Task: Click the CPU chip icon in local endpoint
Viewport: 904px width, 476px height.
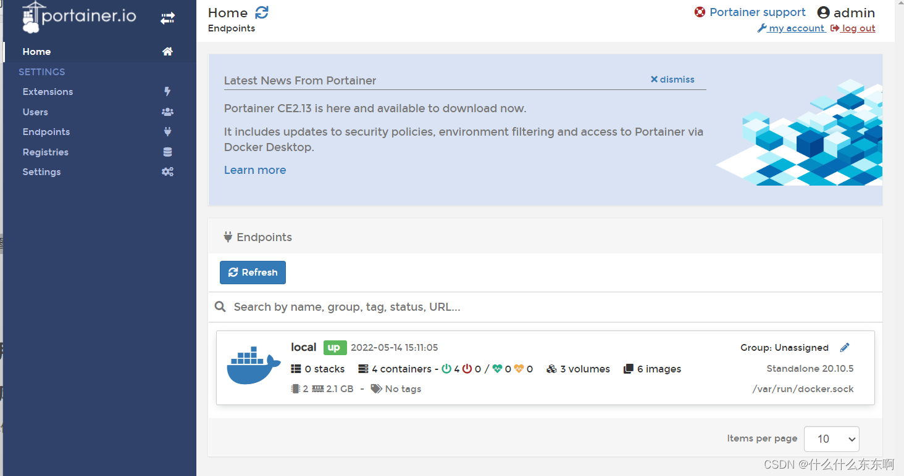Action: coord(295,389)
